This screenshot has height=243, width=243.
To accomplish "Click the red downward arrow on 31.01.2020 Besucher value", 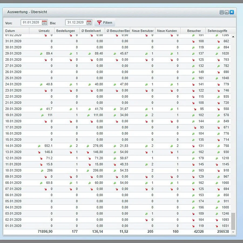I will [193, 41].
